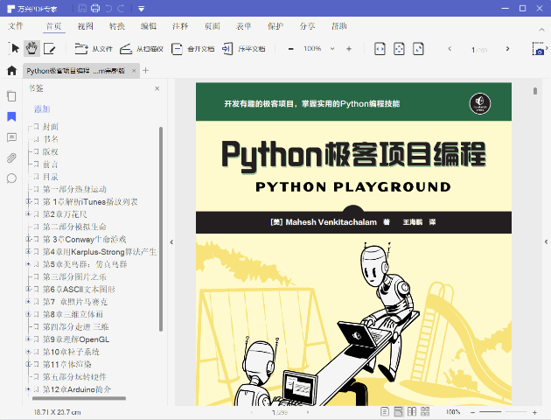Image resolution: width=551 pixels, height=420 pixels.
Task: Open the 目录 bookmark
Action: 50,177
